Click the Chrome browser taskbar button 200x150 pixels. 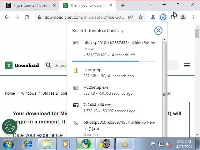[86, 144]
